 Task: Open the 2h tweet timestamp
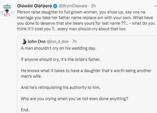[x=93, y=6]
